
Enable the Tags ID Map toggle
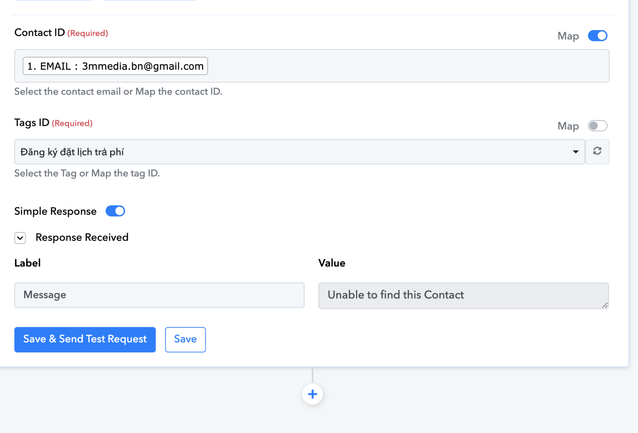[x=598, y=126]
